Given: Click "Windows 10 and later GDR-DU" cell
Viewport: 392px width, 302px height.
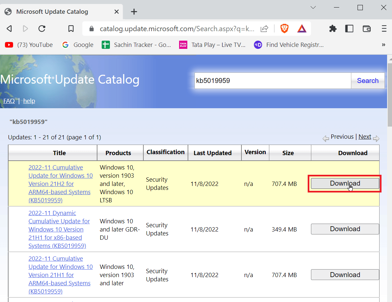Looking at the screenshot, I should 120,229.
